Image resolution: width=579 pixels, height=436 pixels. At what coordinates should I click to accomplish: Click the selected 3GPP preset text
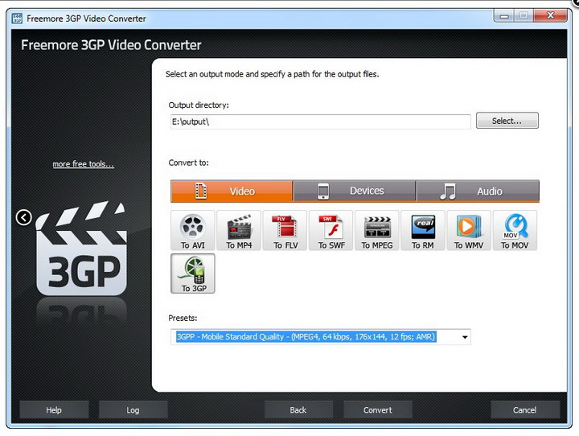[306, 336]
